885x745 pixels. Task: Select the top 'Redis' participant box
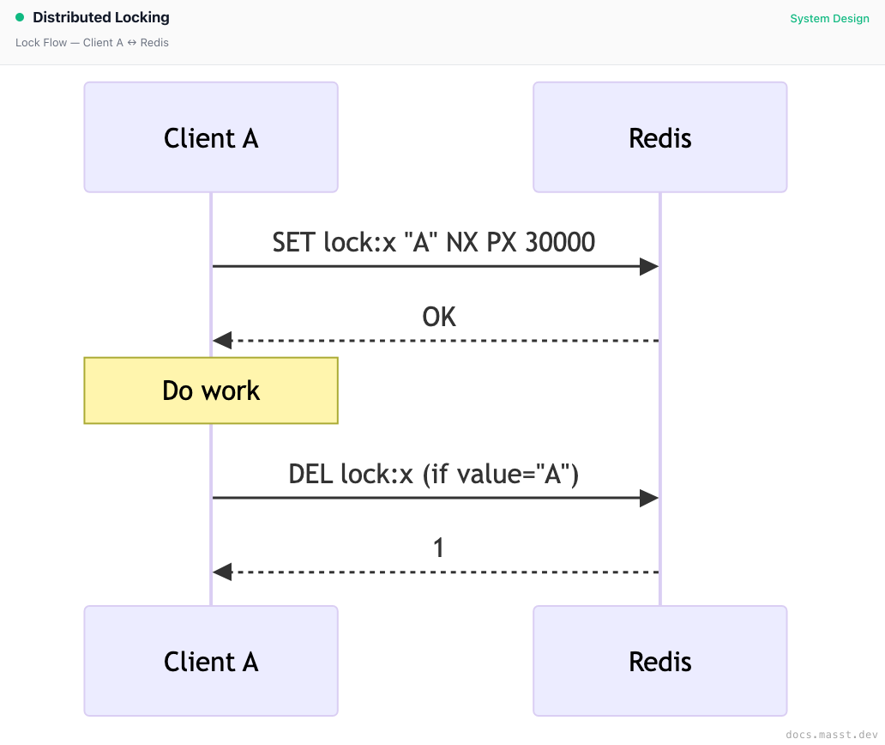(659, 137)
